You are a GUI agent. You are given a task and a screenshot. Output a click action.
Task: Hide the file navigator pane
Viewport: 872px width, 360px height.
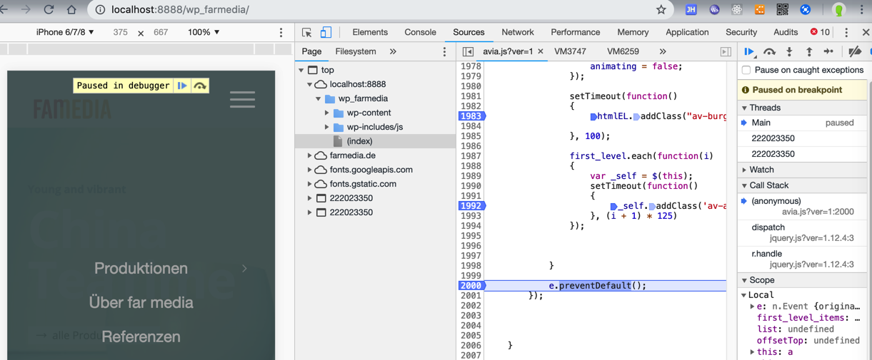(468, 51)
